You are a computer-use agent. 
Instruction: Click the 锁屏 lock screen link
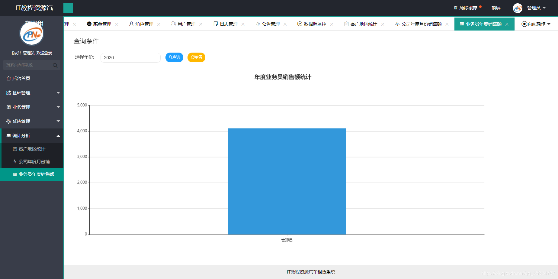(496, 8)
